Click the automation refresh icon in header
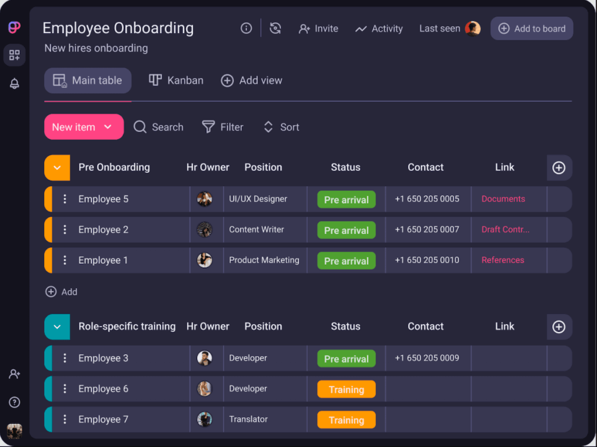Screen dimensions: 597x447 [x=276, y=29]
